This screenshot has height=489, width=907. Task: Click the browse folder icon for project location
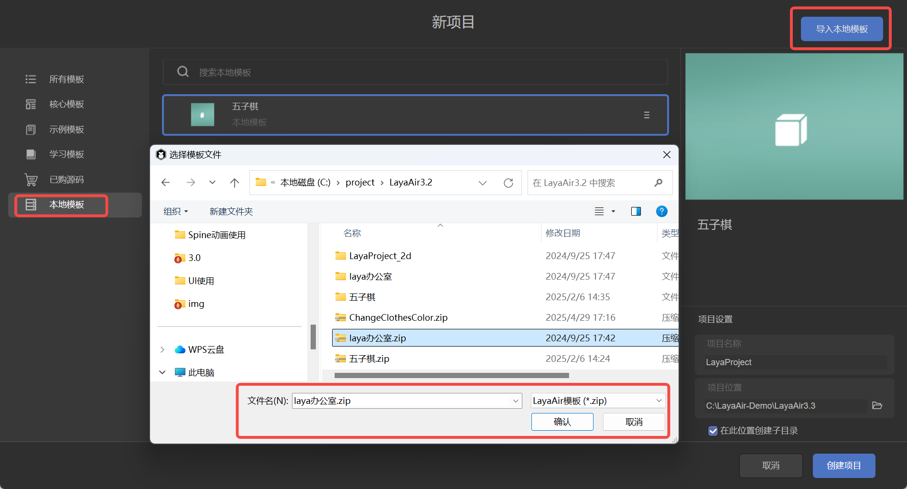pyautogui.click(x=877, y=405)
